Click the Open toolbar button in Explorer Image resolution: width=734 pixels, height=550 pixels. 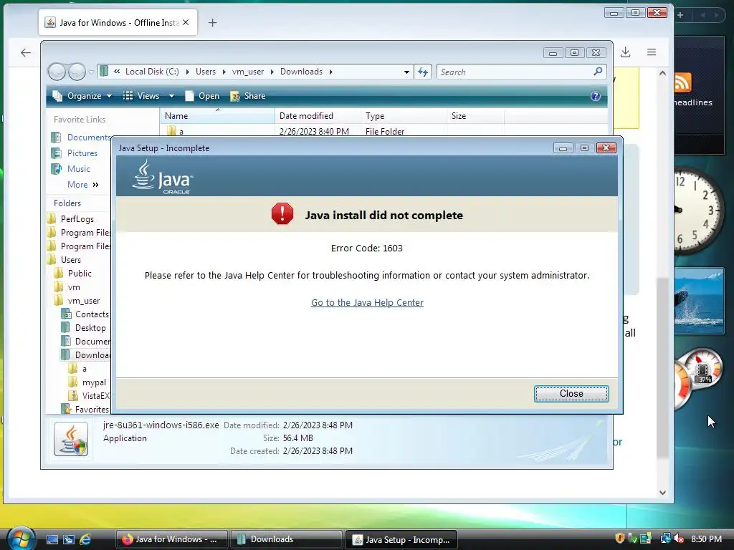pyautogui.click(x=202, y=96)
